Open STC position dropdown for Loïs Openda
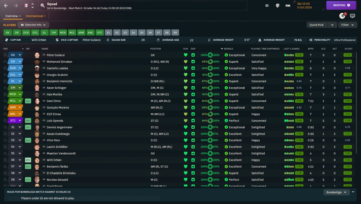The image size is (361, 204). pos(15,121)
